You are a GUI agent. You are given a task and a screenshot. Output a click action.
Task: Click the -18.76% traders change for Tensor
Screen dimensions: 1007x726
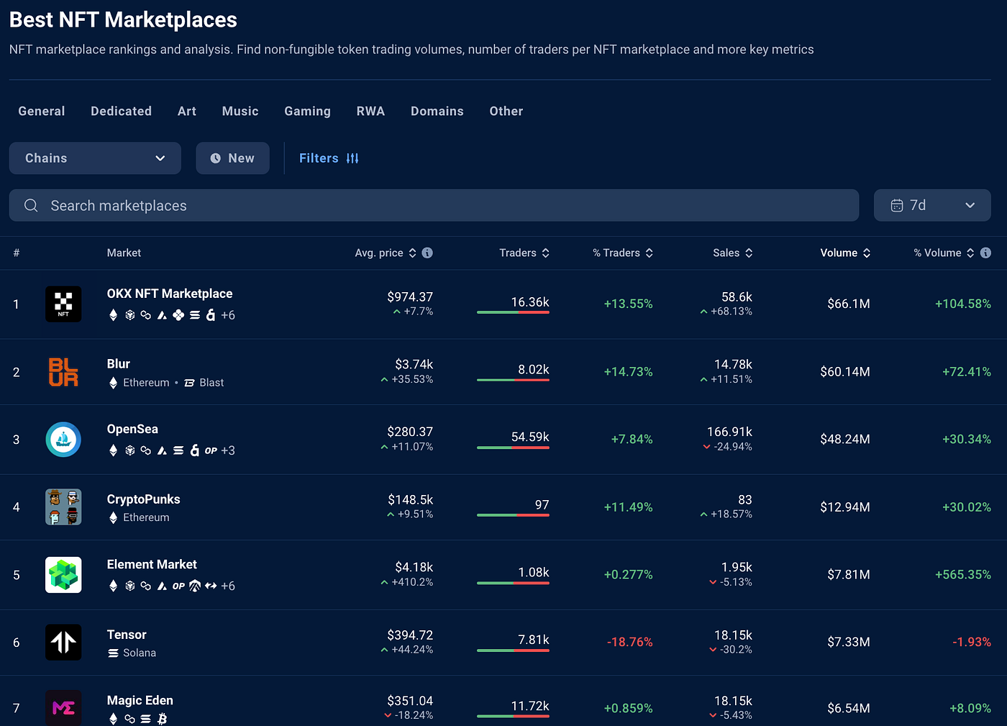630,643
